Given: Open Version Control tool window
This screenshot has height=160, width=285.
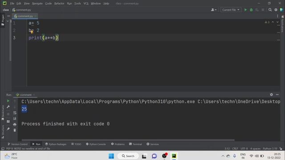Looking at the screenshot, I should (17, 144).
